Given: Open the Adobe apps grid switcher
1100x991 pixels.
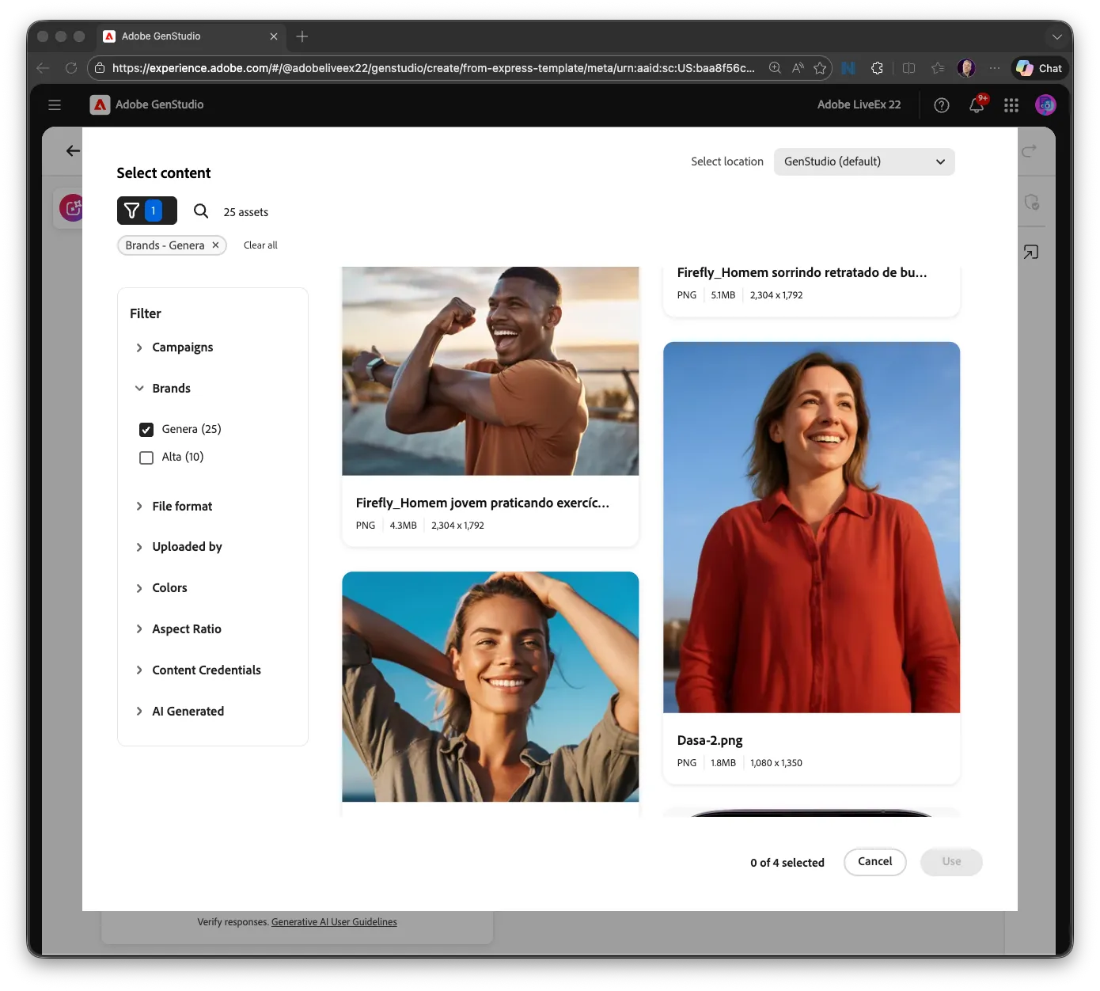Looking at the screenshot, I should tap(1011, 104).
